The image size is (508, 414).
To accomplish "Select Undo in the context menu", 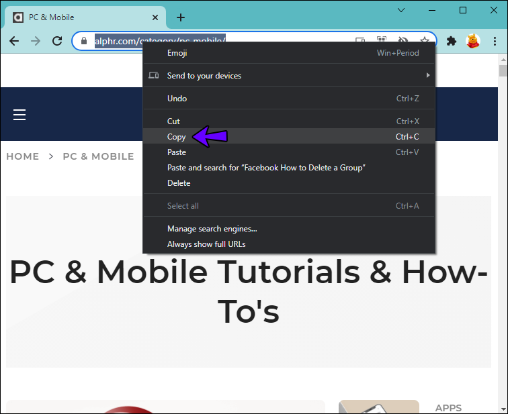I will [x=289, y=99].
